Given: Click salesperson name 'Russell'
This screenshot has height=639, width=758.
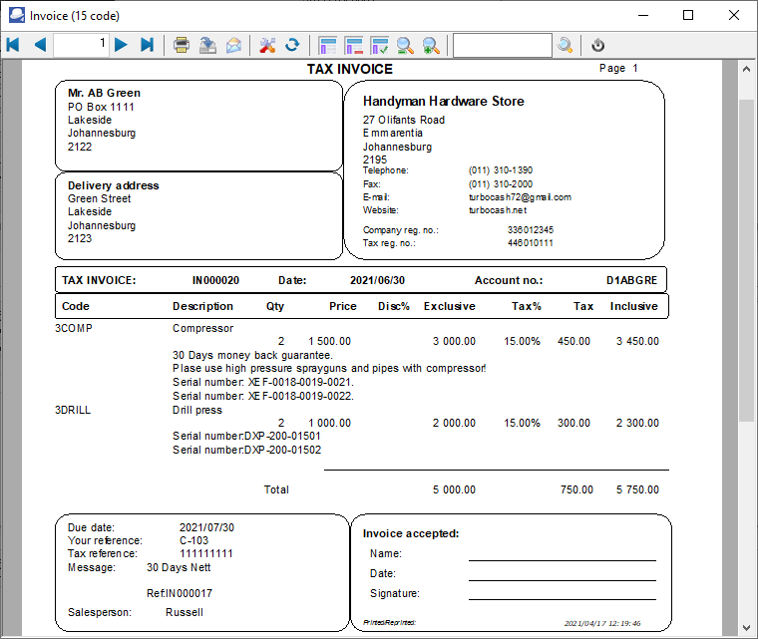Looking at the screenshot, I should coord(185,612).
